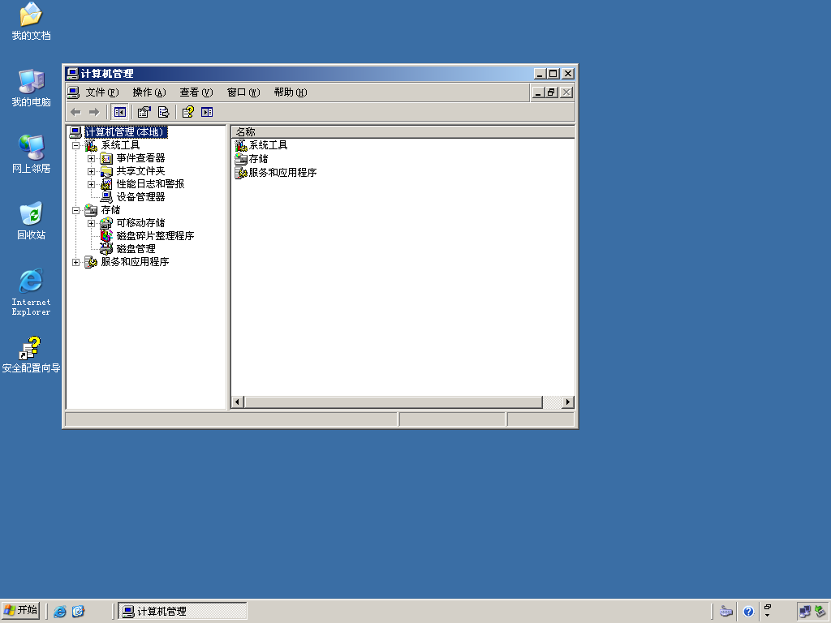
Task: Select 性能日志和警报 in the tree
Action: tap(150, 184)
